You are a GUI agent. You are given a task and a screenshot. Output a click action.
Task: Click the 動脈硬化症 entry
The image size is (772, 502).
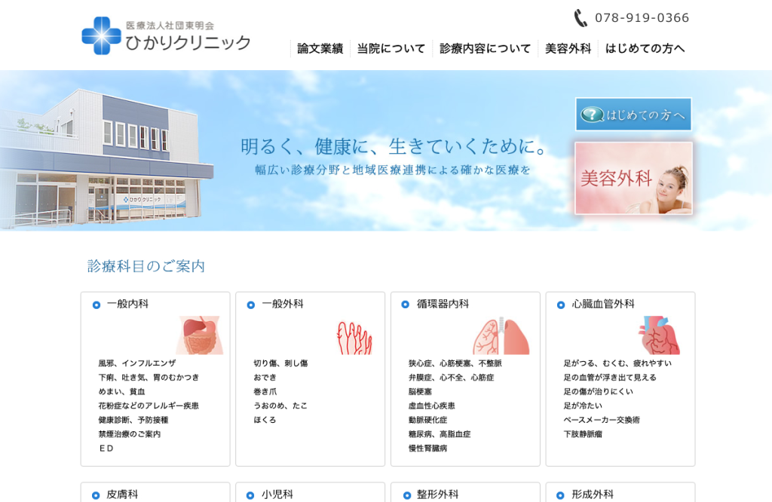click(x=428, y=421)
